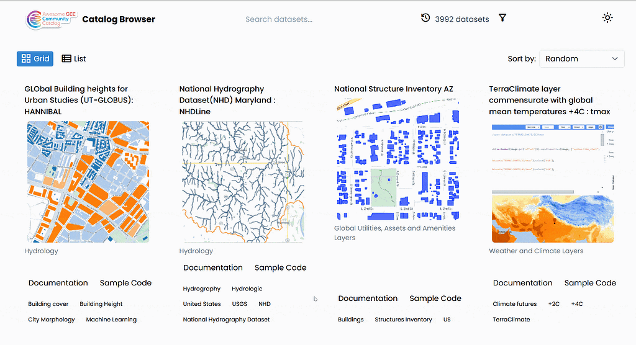The width and height of the screenshot is (636, 345).
Task: Open Documentation for National Structure Inventory AZ
Action: (368, 298)
